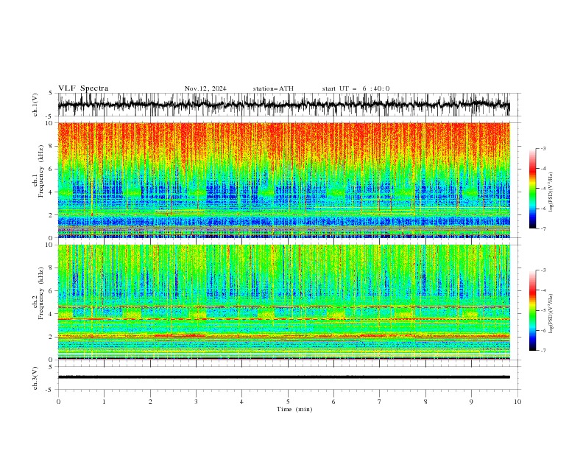Viewport: 583px width, 451px height.
Task: Click '-3' on the upper colorbar scale
Action: point(543,148)
